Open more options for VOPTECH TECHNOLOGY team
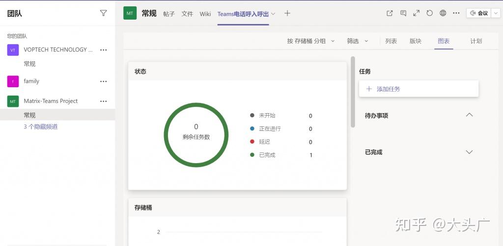 point(103,50)
